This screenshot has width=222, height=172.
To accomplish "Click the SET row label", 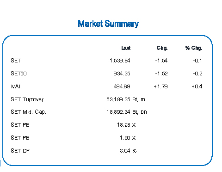I will pyautogui.click(x=16, y=61).
